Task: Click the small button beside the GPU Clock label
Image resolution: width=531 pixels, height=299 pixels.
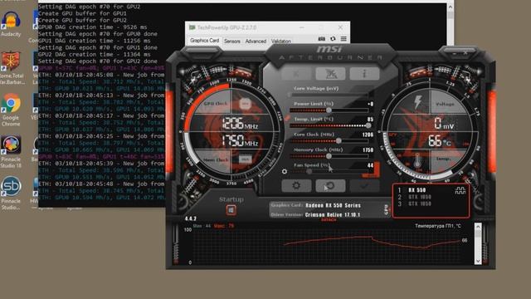Action: point(246,103)
